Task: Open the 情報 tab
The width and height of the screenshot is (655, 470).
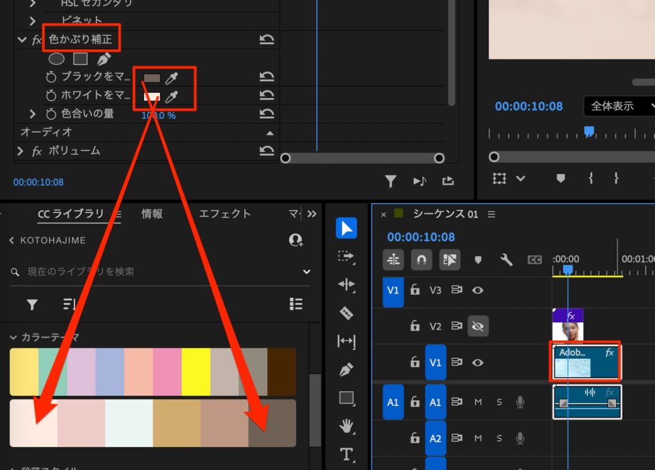Action: [x=152, y=214]
